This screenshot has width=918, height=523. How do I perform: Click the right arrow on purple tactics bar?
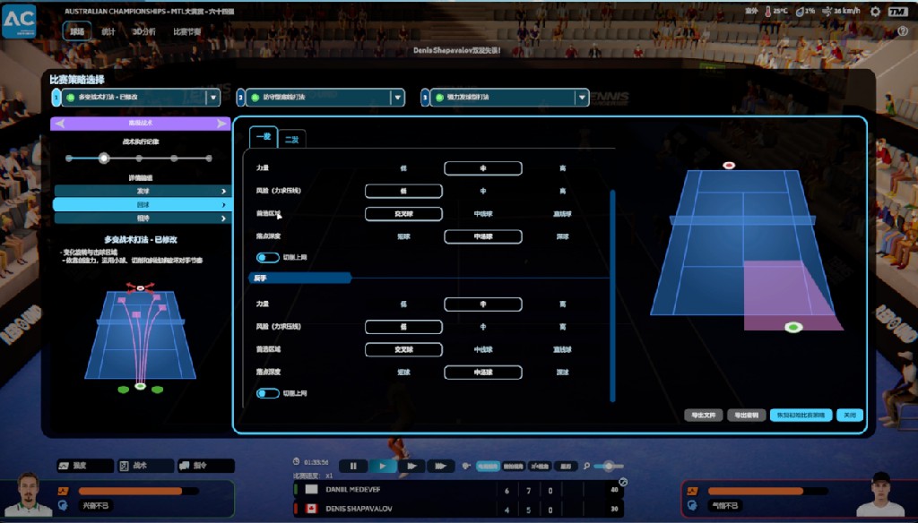pos(221,124)
